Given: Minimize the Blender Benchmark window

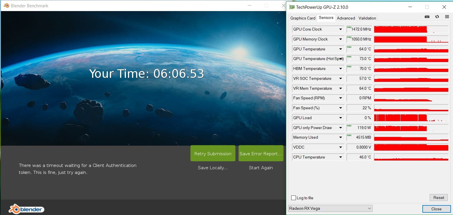Looking at the screenshot, I should (249, 6).
